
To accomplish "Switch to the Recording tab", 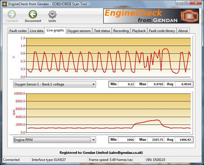I will coord(121,31).
